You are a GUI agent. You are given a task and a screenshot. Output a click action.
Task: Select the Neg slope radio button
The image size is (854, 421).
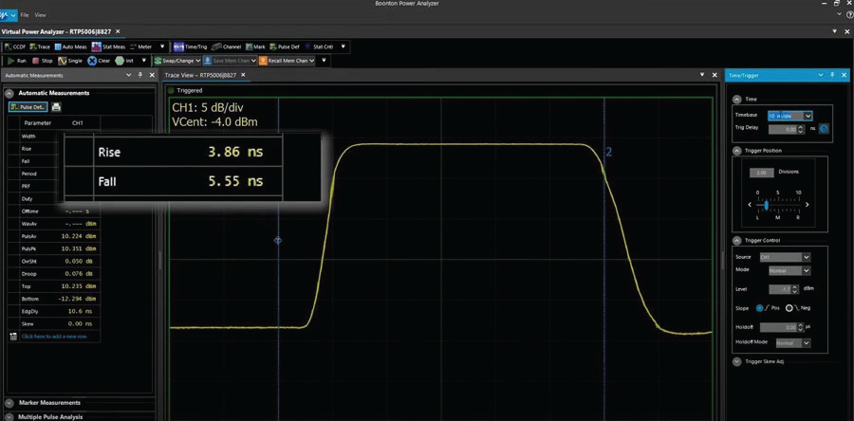(x=789, y=308)
